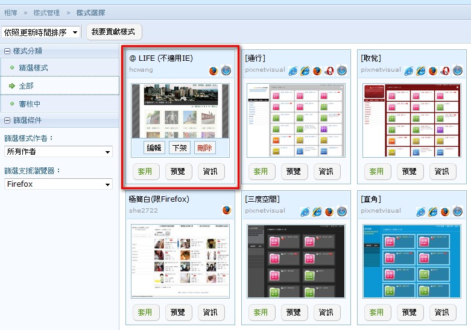
Task: Click blue IE6 icon on [直角] card
Action: click(x=420, y=212)
